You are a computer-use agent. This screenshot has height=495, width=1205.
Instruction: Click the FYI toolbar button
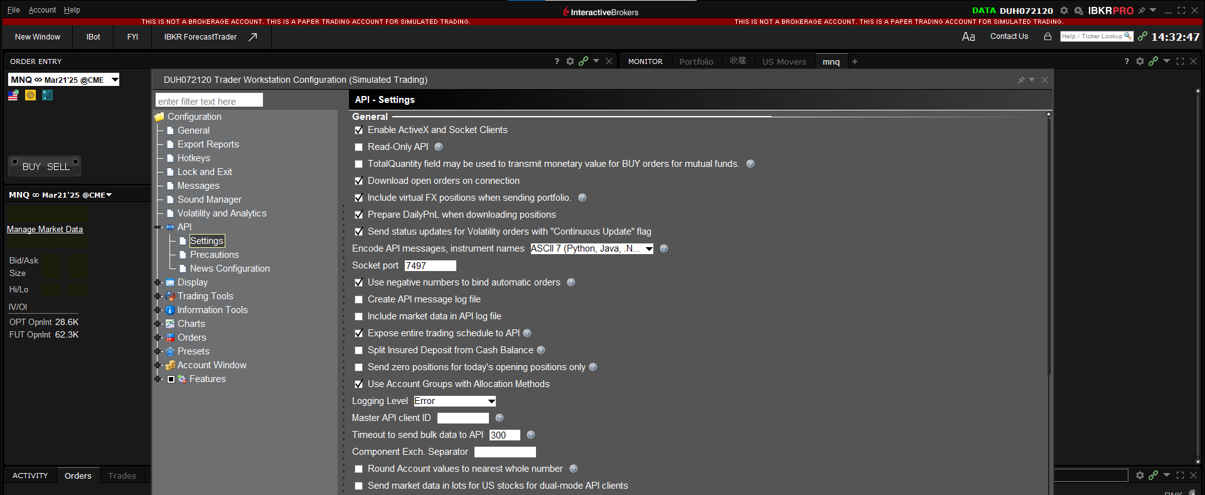132,37
